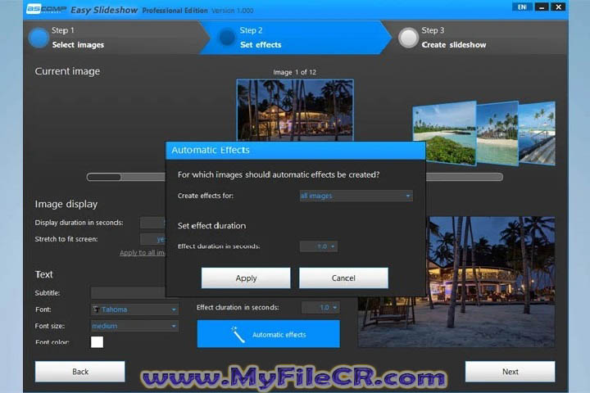Click Cancel in Automatic Effects dialog

point(343,278)
